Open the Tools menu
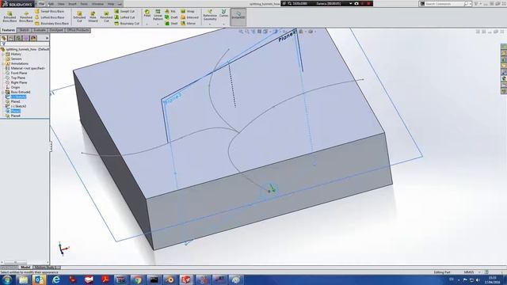507x285 pixels. click(84, 4)
